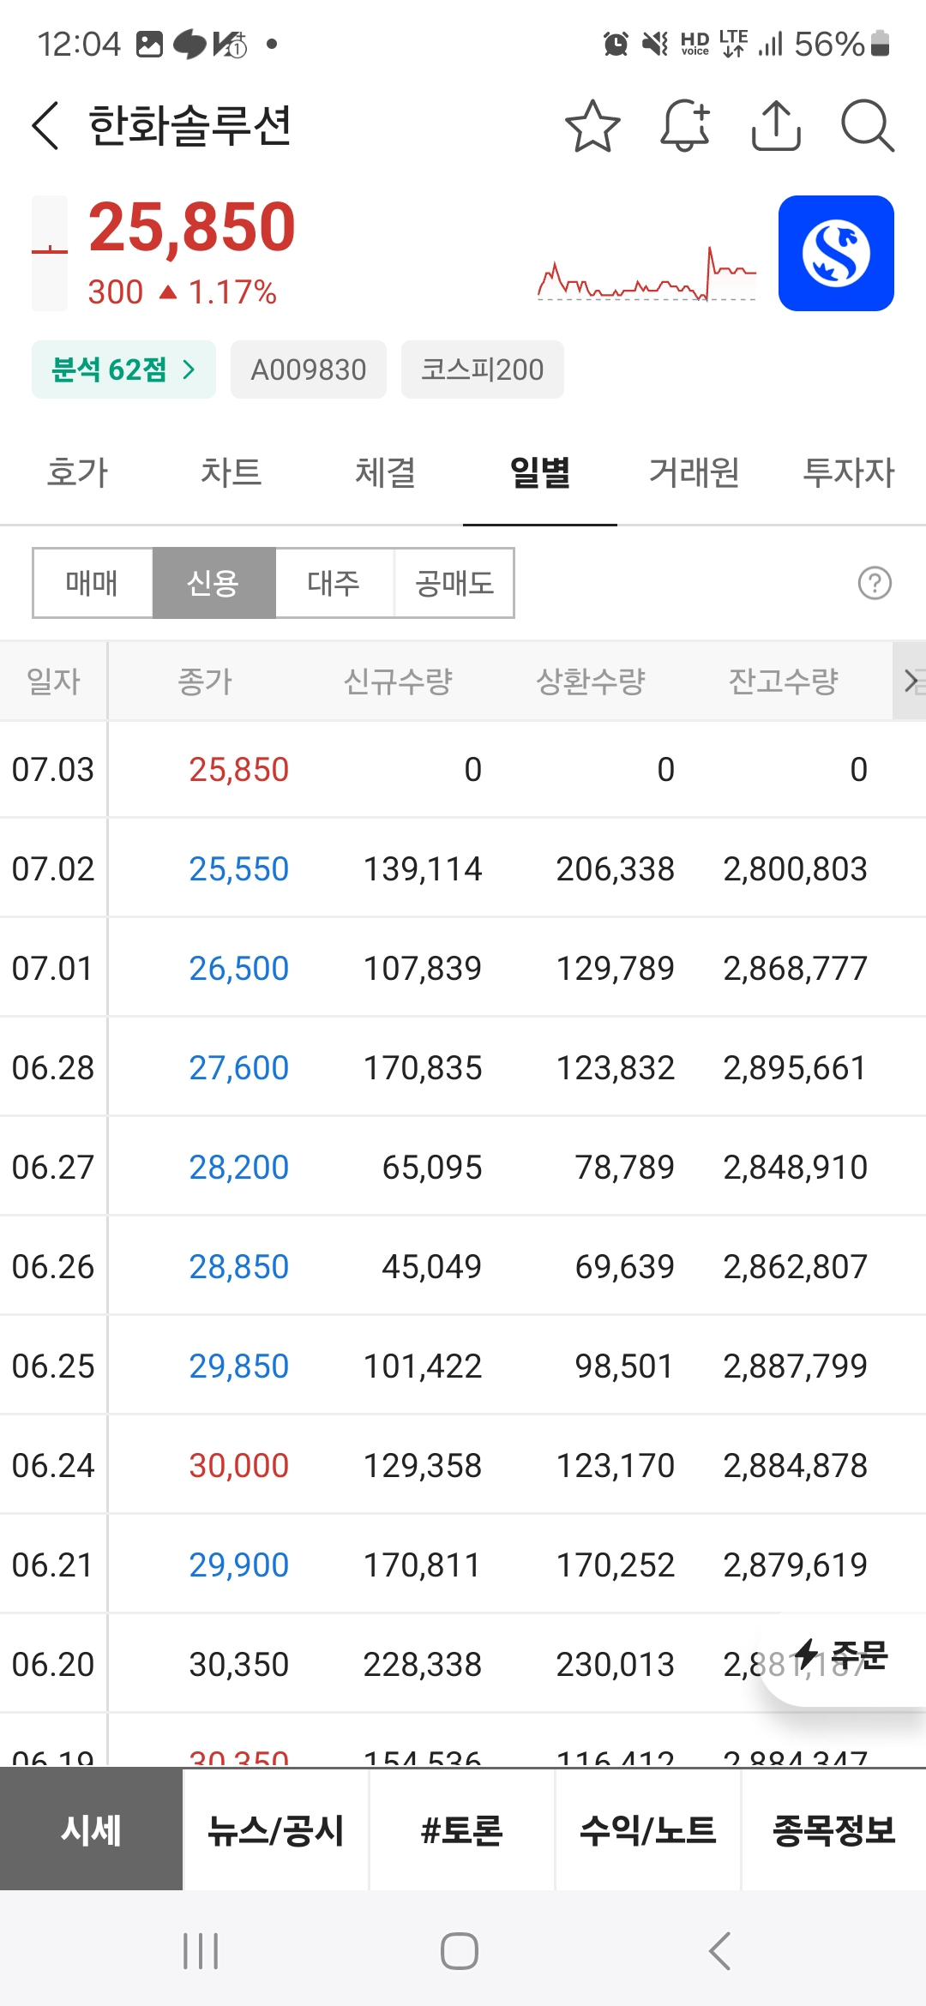Tap the 신규수량 column header

tap(398, 682)
